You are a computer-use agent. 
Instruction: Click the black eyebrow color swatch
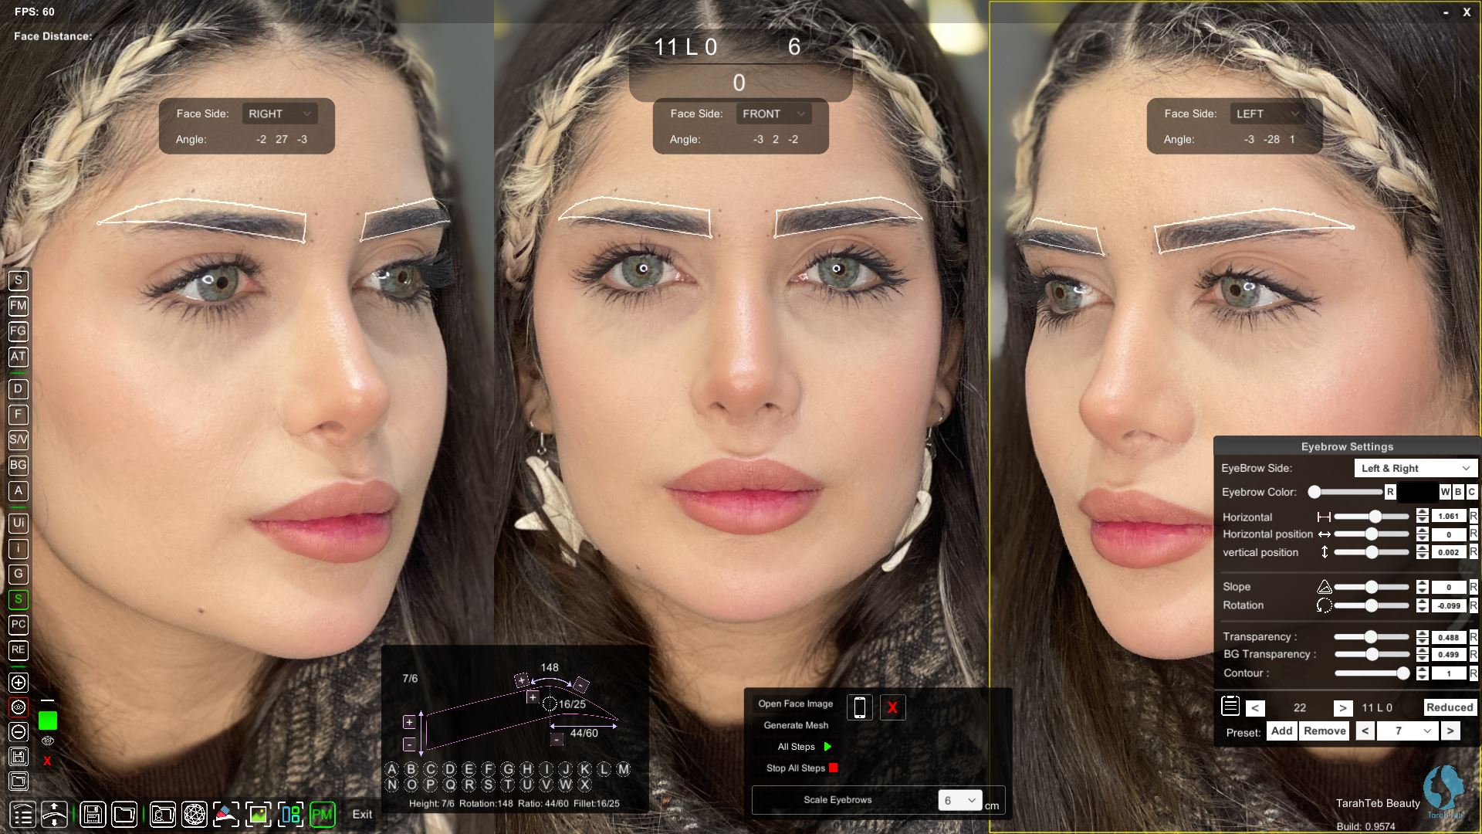[x=1417, y=492]
